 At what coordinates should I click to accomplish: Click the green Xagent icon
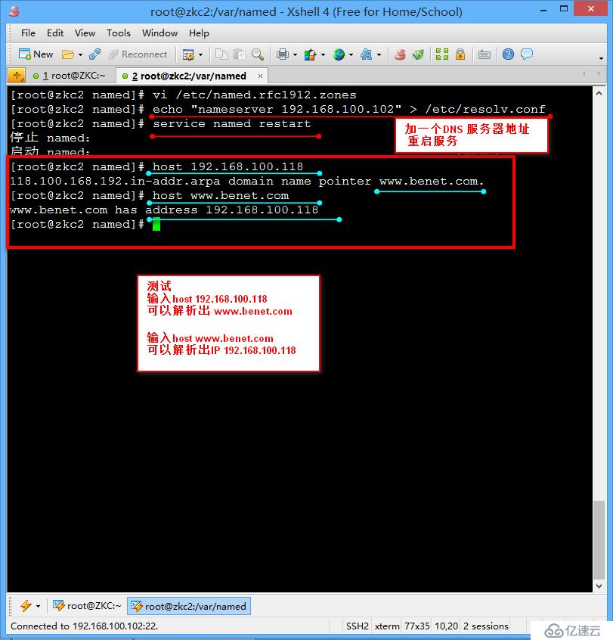(418, 54)
